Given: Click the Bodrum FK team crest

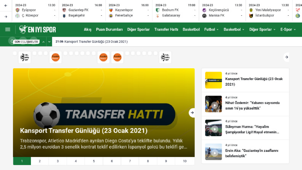Looking at the screenshot, I should tap(158, 10).
